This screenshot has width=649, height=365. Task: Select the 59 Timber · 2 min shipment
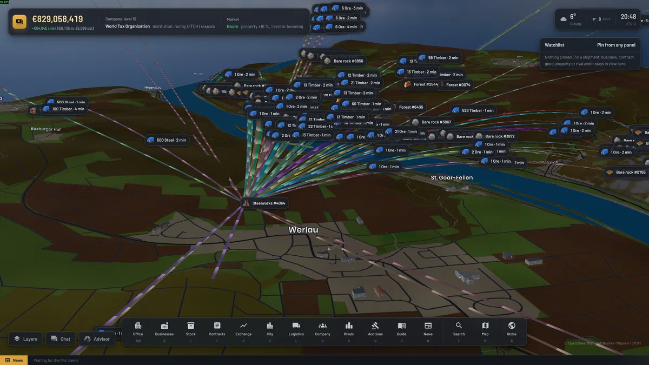tap(439, 58)
